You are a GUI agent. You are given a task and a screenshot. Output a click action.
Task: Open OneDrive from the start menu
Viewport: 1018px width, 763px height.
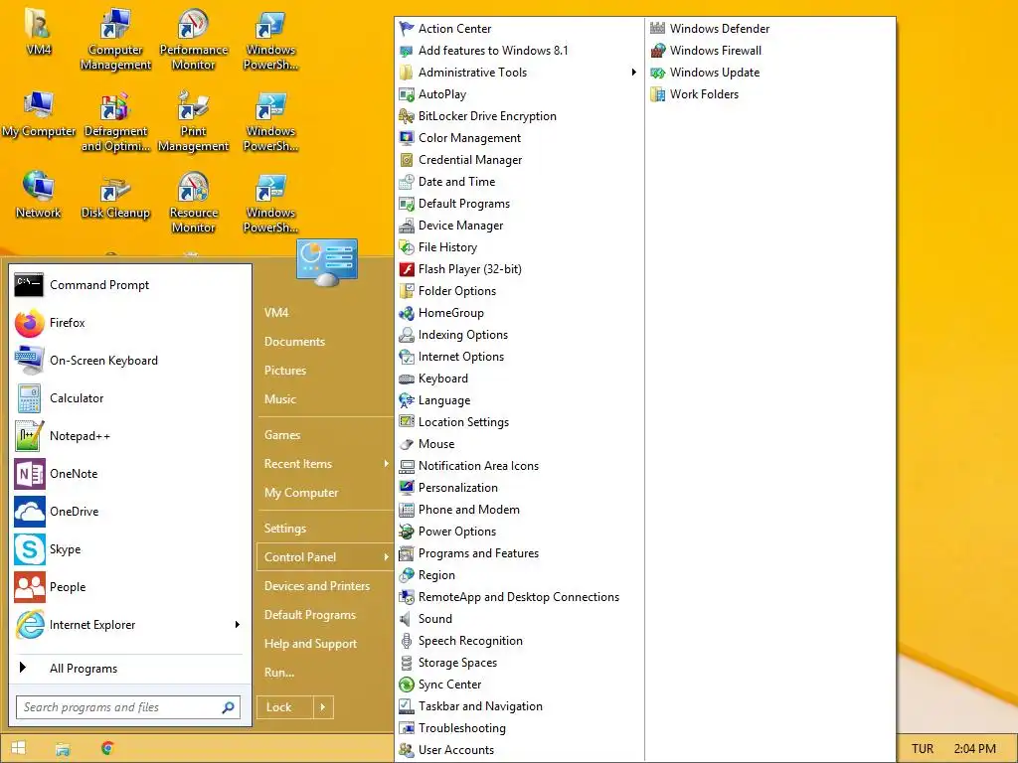pyautogui.click(x=130, y=512)
